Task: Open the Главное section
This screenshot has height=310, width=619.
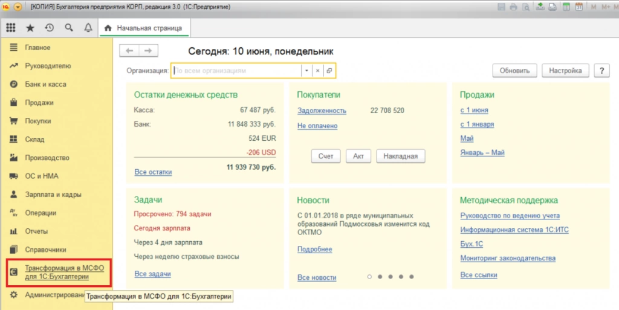Action: (37, 47)
